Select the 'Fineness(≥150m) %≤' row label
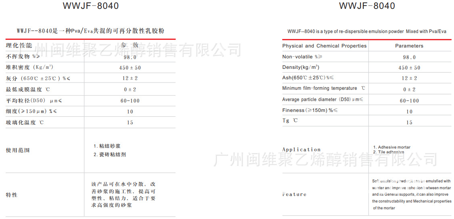Viewport: 454px width, 219px height. pyautogui.click(x=310, y=110)
